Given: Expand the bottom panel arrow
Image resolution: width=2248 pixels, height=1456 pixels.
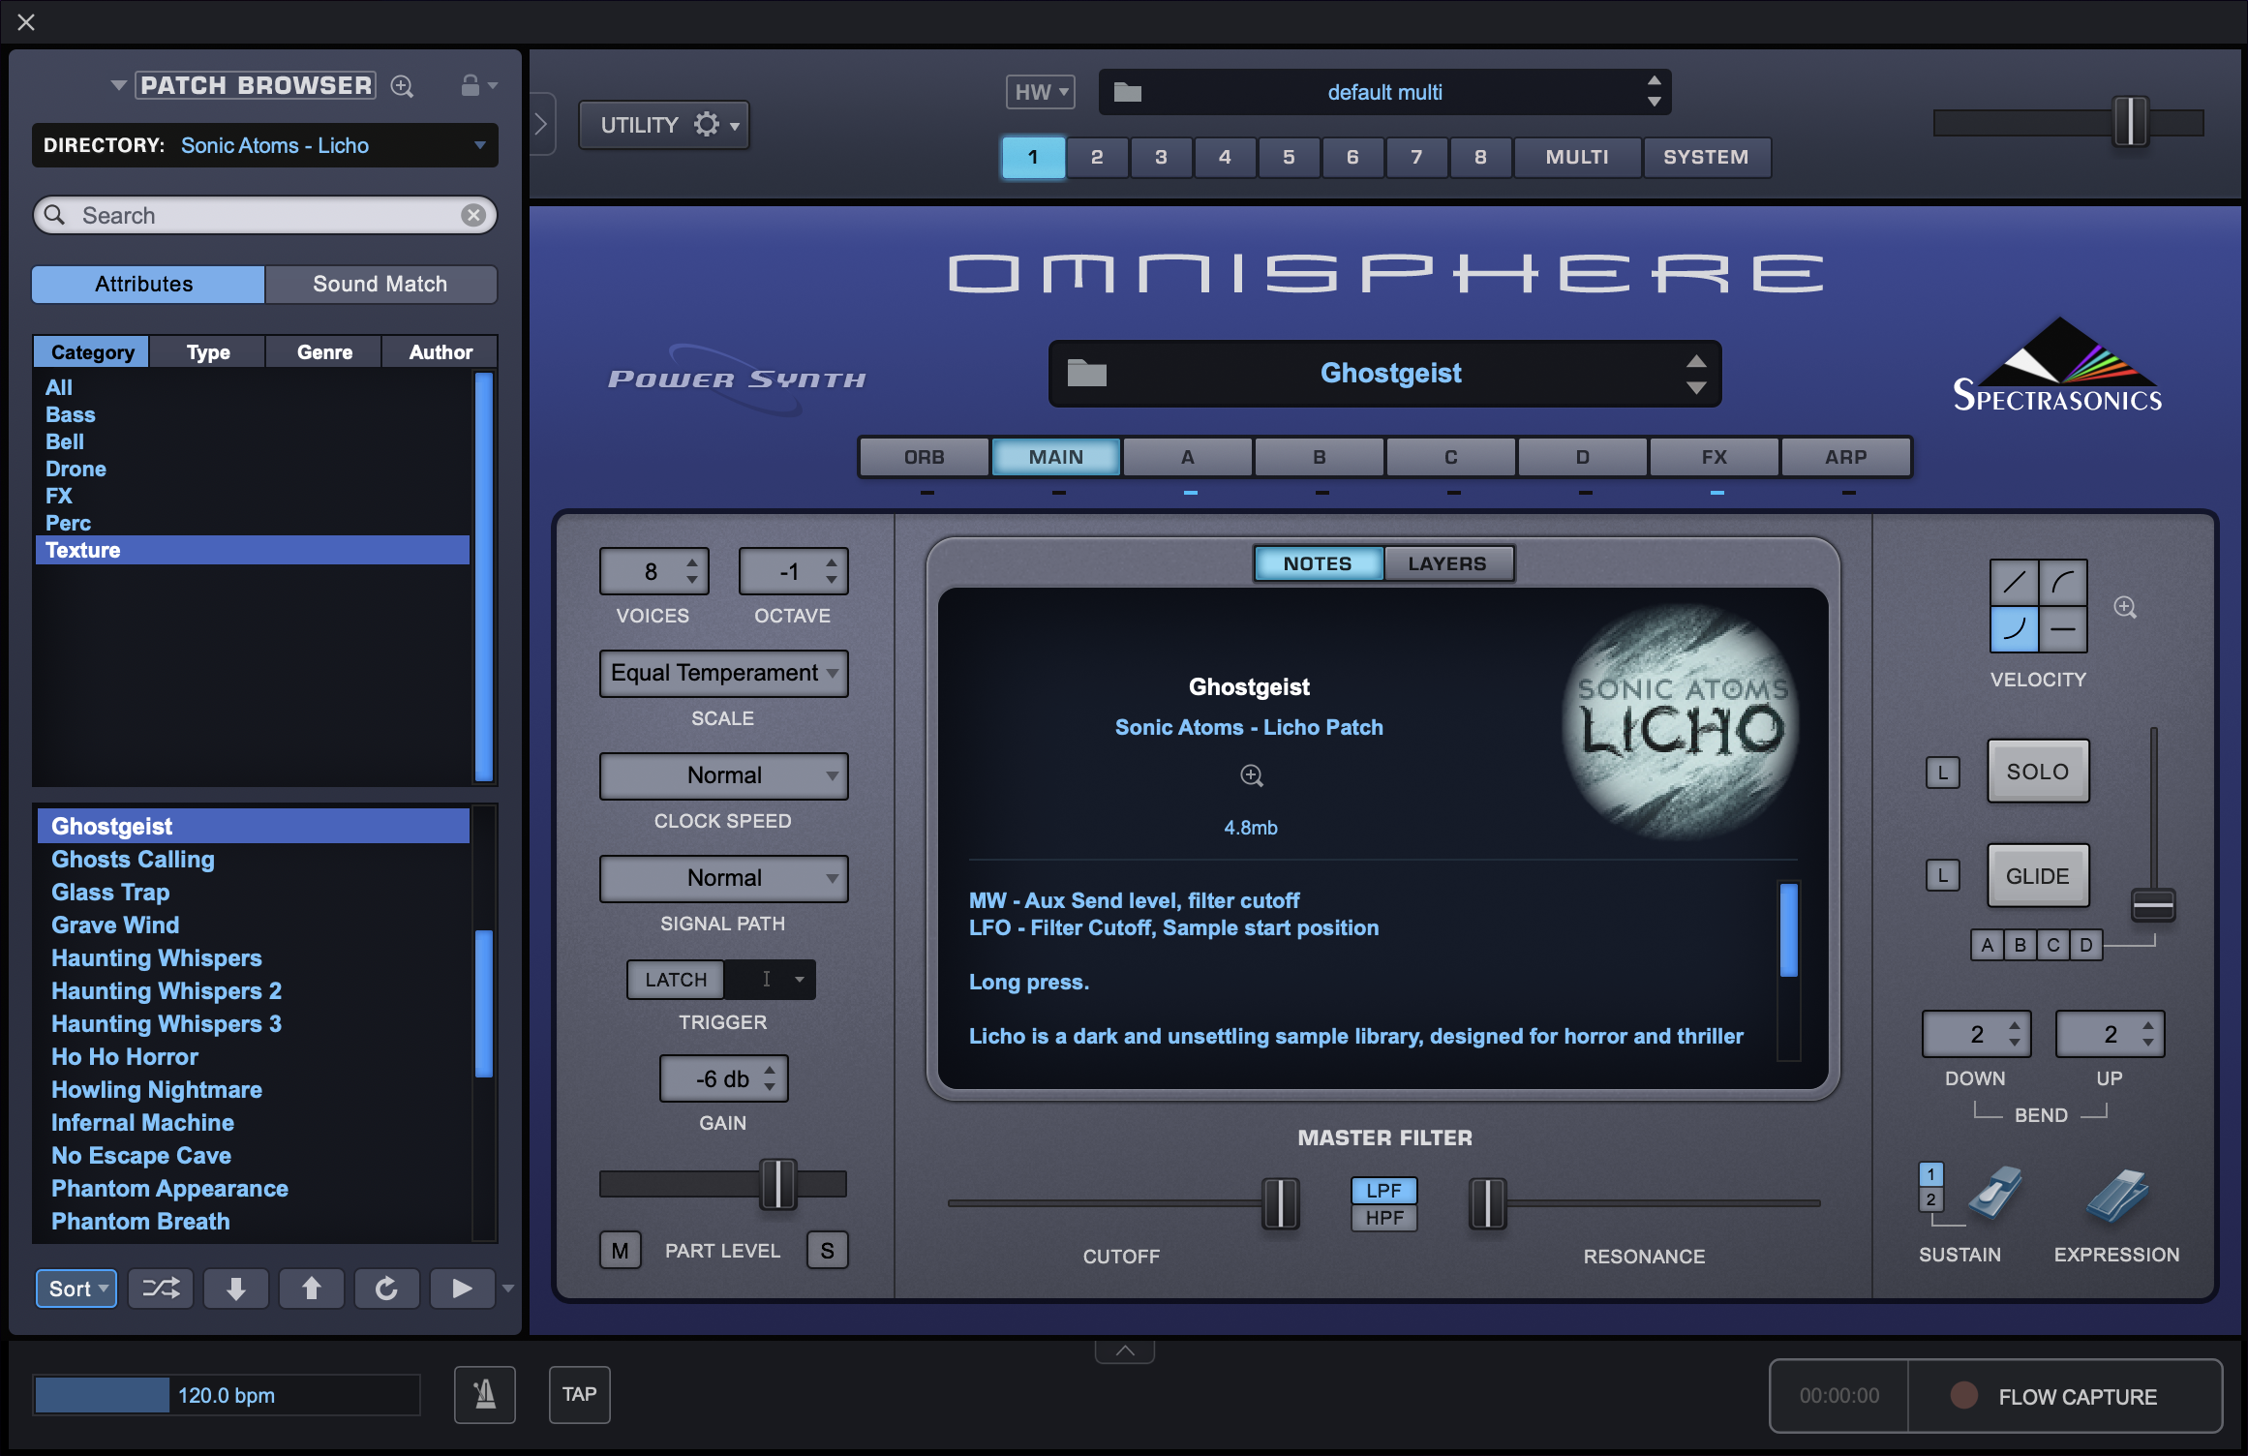Looking at the screenshot, I should pos(1125,1350).
